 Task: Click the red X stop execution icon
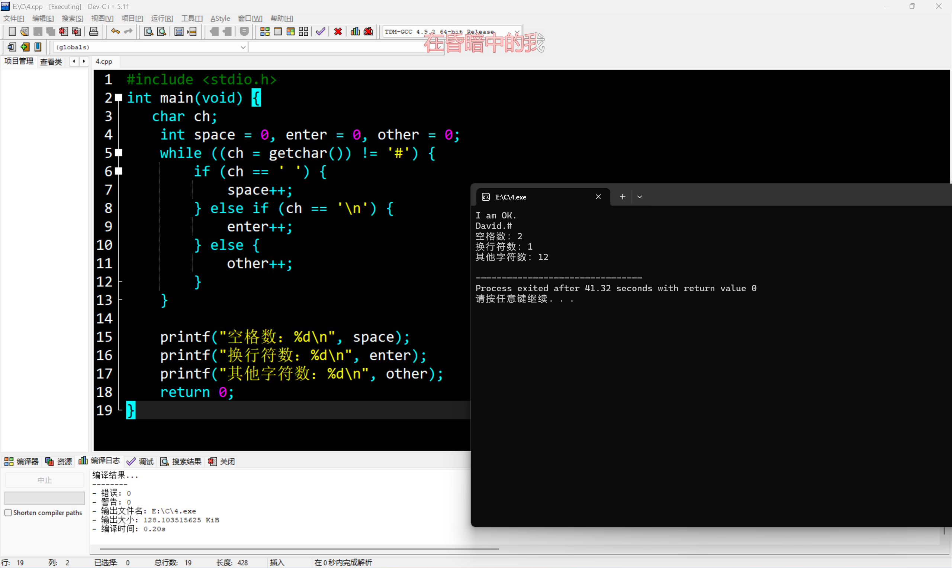pos(338,31)
